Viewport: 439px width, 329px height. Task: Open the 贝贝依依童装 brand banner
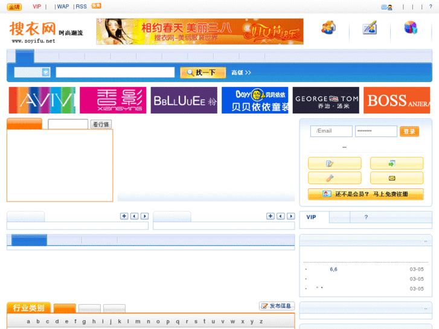[255, 100]
